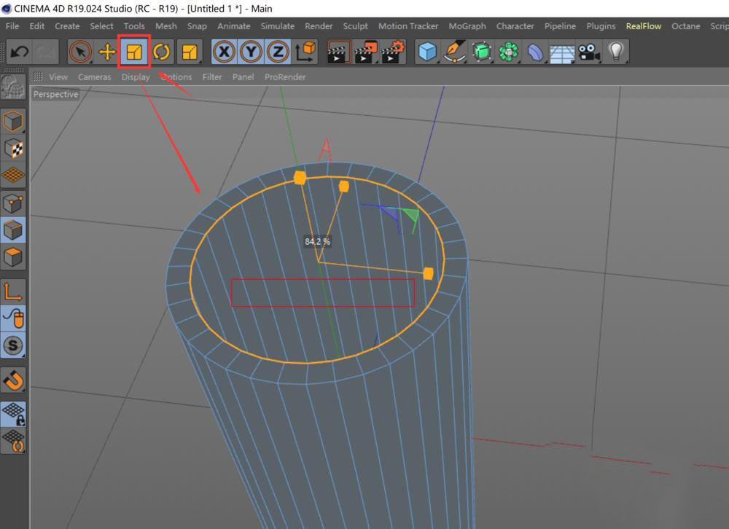The height and width of the screenshot is (529, 729).
Task: Open the Edit menu
Action: click(x=36, y=26)
